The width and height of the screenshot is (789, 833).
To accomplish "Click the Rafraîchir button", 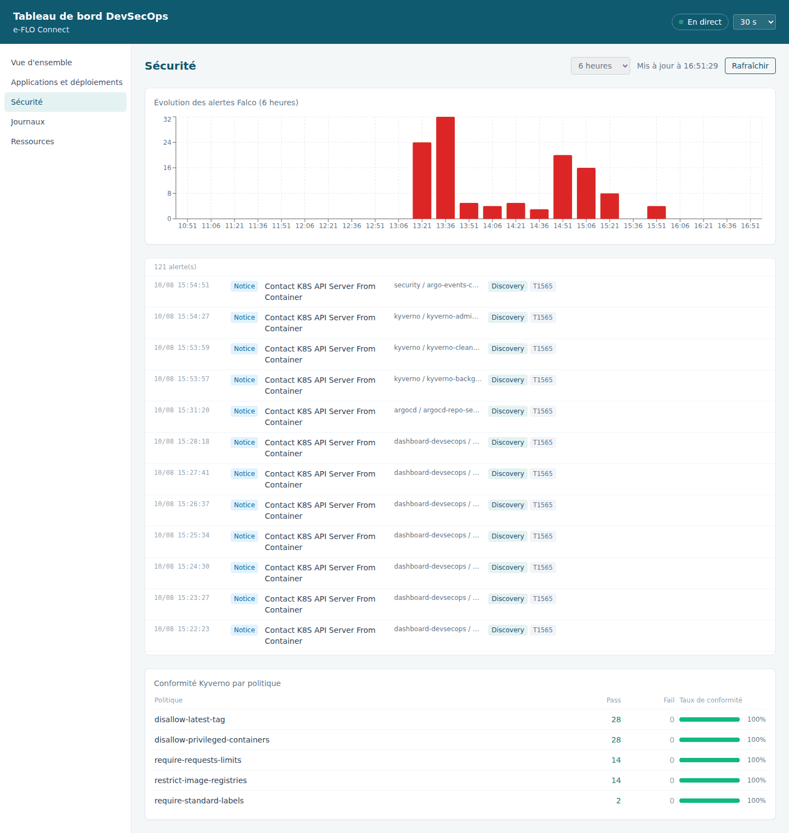I will pyautogui.click(x=750, y=66).
